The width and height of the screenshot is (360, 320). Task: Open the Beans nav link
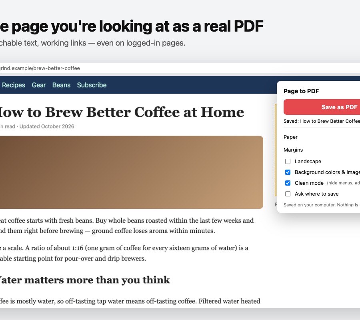click(61, 85)
